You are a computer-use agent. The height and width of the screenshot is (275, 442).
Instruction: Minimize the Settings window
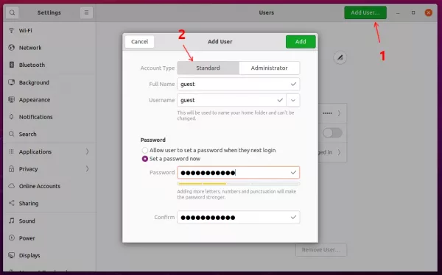[398, 12]
